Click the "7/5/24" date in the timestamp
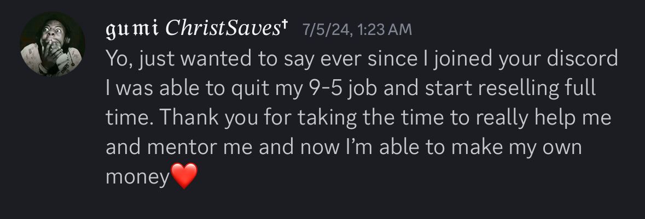 (x=326, y=29)
